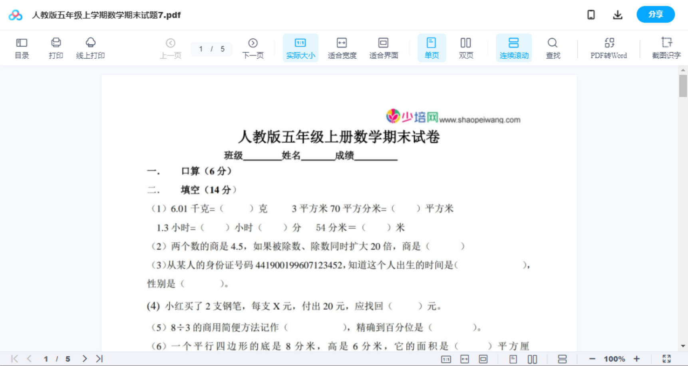Open mobile view icon near download
Viewport: 688px width, 366px height.
591,14
